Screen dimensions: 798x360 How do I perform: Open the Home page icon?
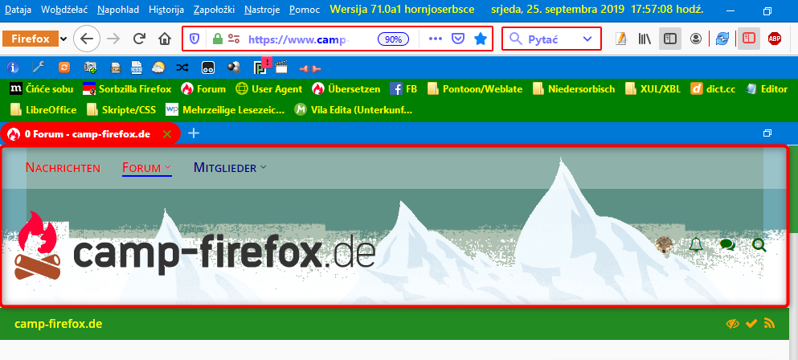(165, 39)
